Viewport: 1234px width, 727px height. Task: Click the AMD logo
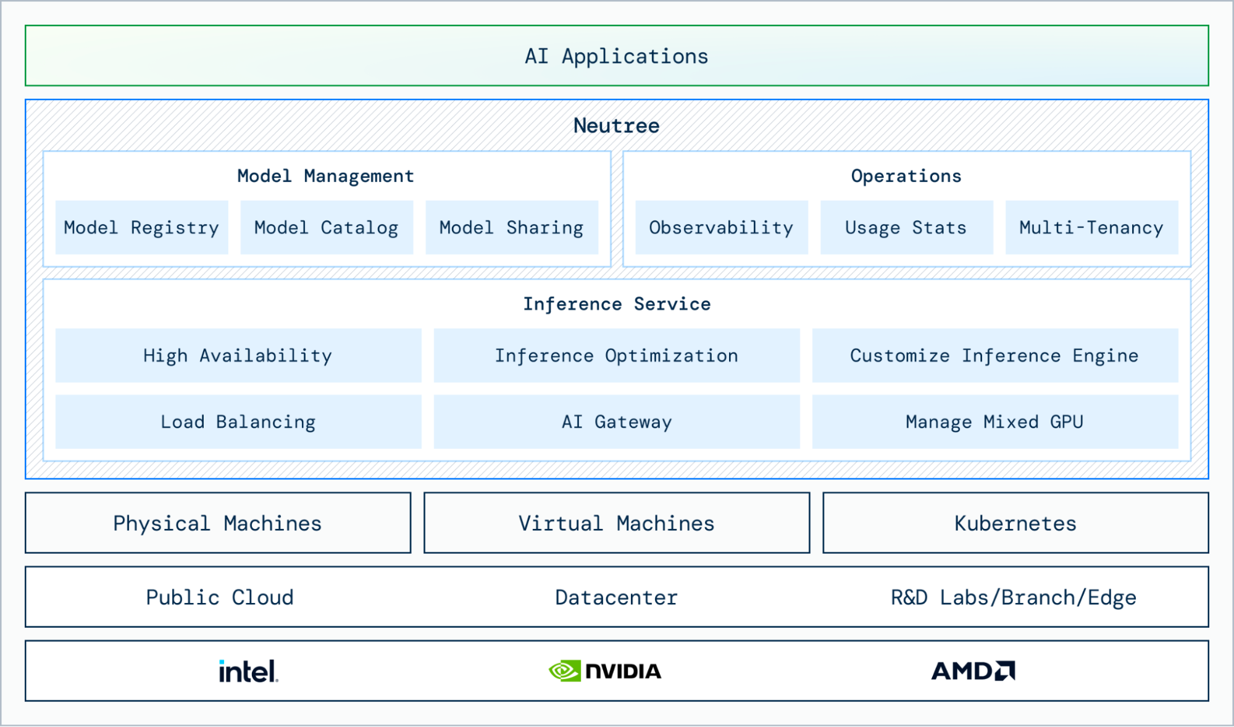[973, 671]
